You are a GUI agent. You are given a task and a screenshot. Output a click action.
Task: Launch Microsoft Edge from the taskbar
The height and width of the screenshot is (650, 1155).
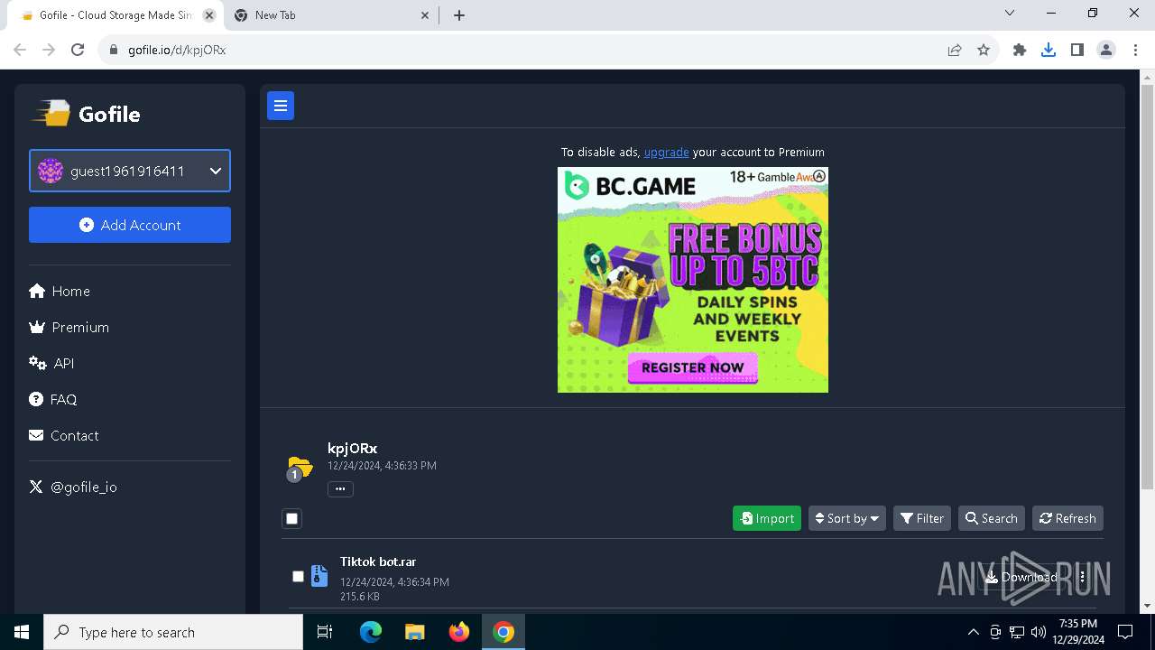point(370,632)
